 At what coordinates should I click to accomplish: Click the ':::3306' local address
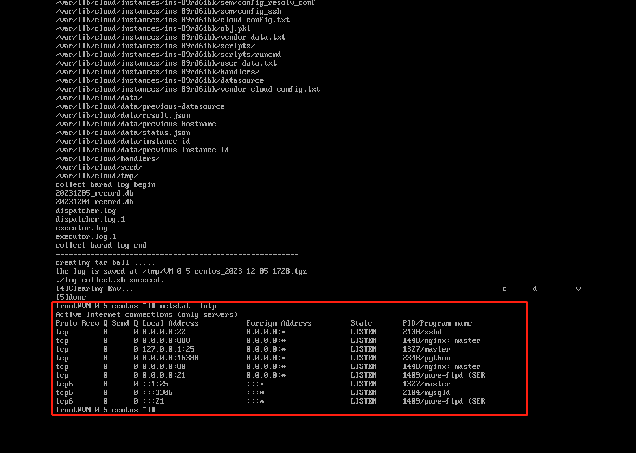[x=157, y=393]
